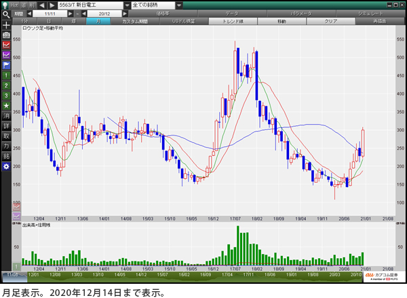The image size is (407, 298).
Task: Minimize the chart window
Action: pyautogui.click(x=389, y=5)
